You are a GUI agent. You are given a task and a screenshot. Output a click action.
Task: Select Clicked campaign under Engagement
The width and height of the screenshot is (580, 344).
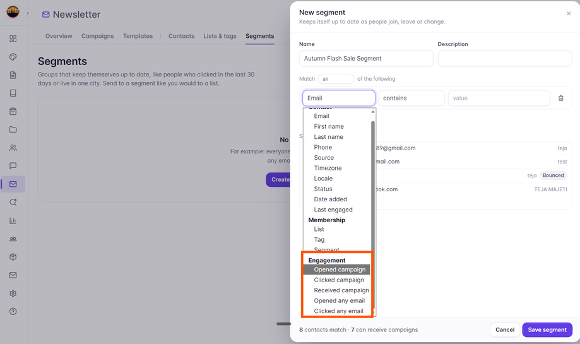tap(336, 280)
